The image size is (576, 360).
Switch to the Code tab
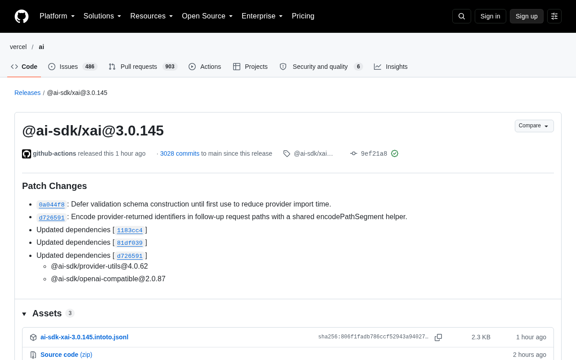[24, 67]
